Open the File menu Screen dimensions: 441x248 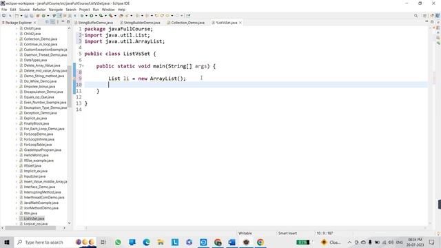(4, 10)
